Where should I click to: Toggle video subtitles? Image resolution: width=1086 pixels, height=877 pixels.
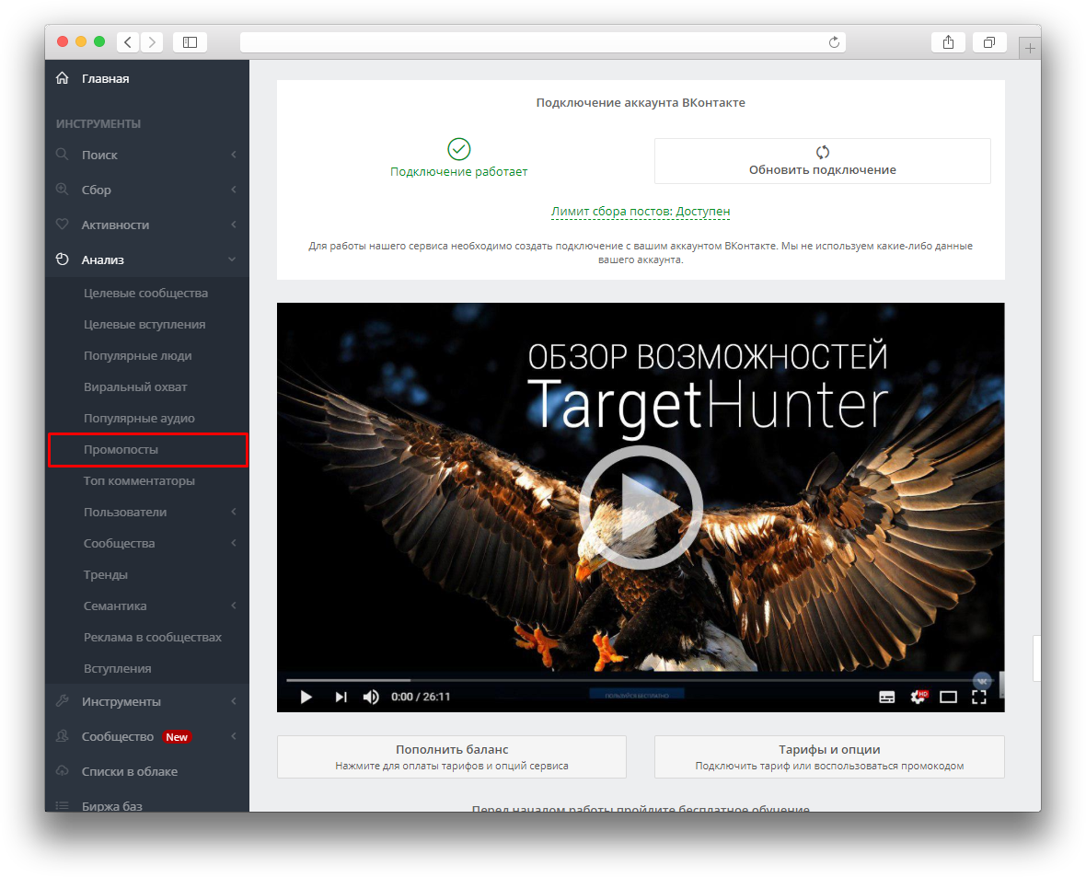pos(886,697)
